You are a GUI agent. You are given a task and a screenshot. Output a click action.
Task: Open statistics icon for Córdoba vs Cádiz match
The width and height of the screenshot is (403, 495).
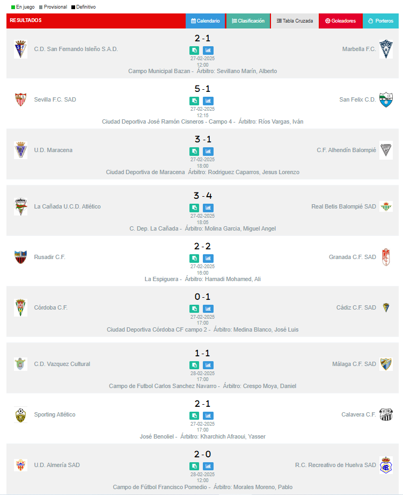208,309
